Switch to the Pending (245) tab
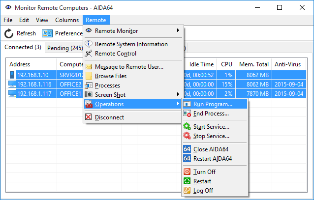Image resolution: width=314 pixels, height=200 pixels. pyautogui.click(x=64, y=48)
